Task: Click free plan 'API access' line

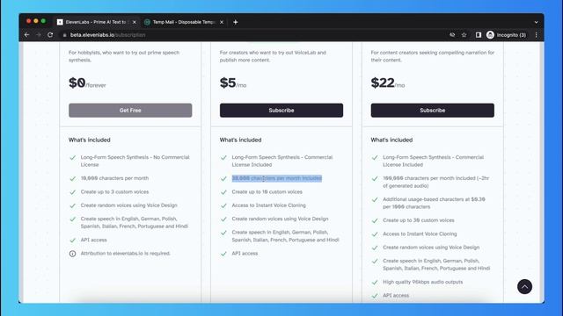Action: point(94,240)
